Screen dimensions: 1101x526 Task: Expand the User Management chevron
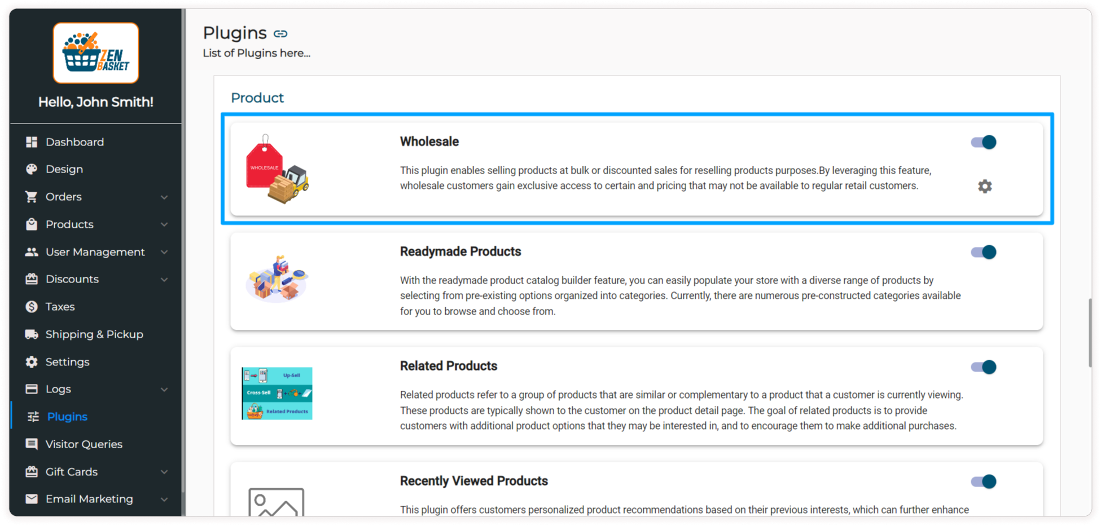pos(164,252)
